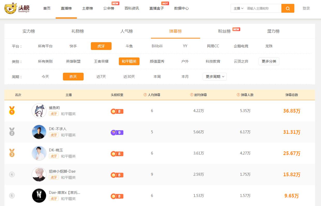This screenshot has height=206, width=321.
Task: Open Dae-难言x's black avatar
Action: pyautogui.click(x=39, y=196)
